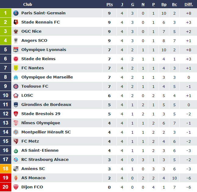Sort the table by Pts column
Screen dimensions: 197x192
coord(109,5)
